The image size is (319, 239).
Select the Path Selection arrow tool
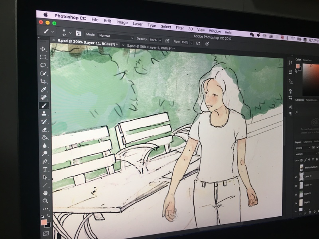pos(45,177)
